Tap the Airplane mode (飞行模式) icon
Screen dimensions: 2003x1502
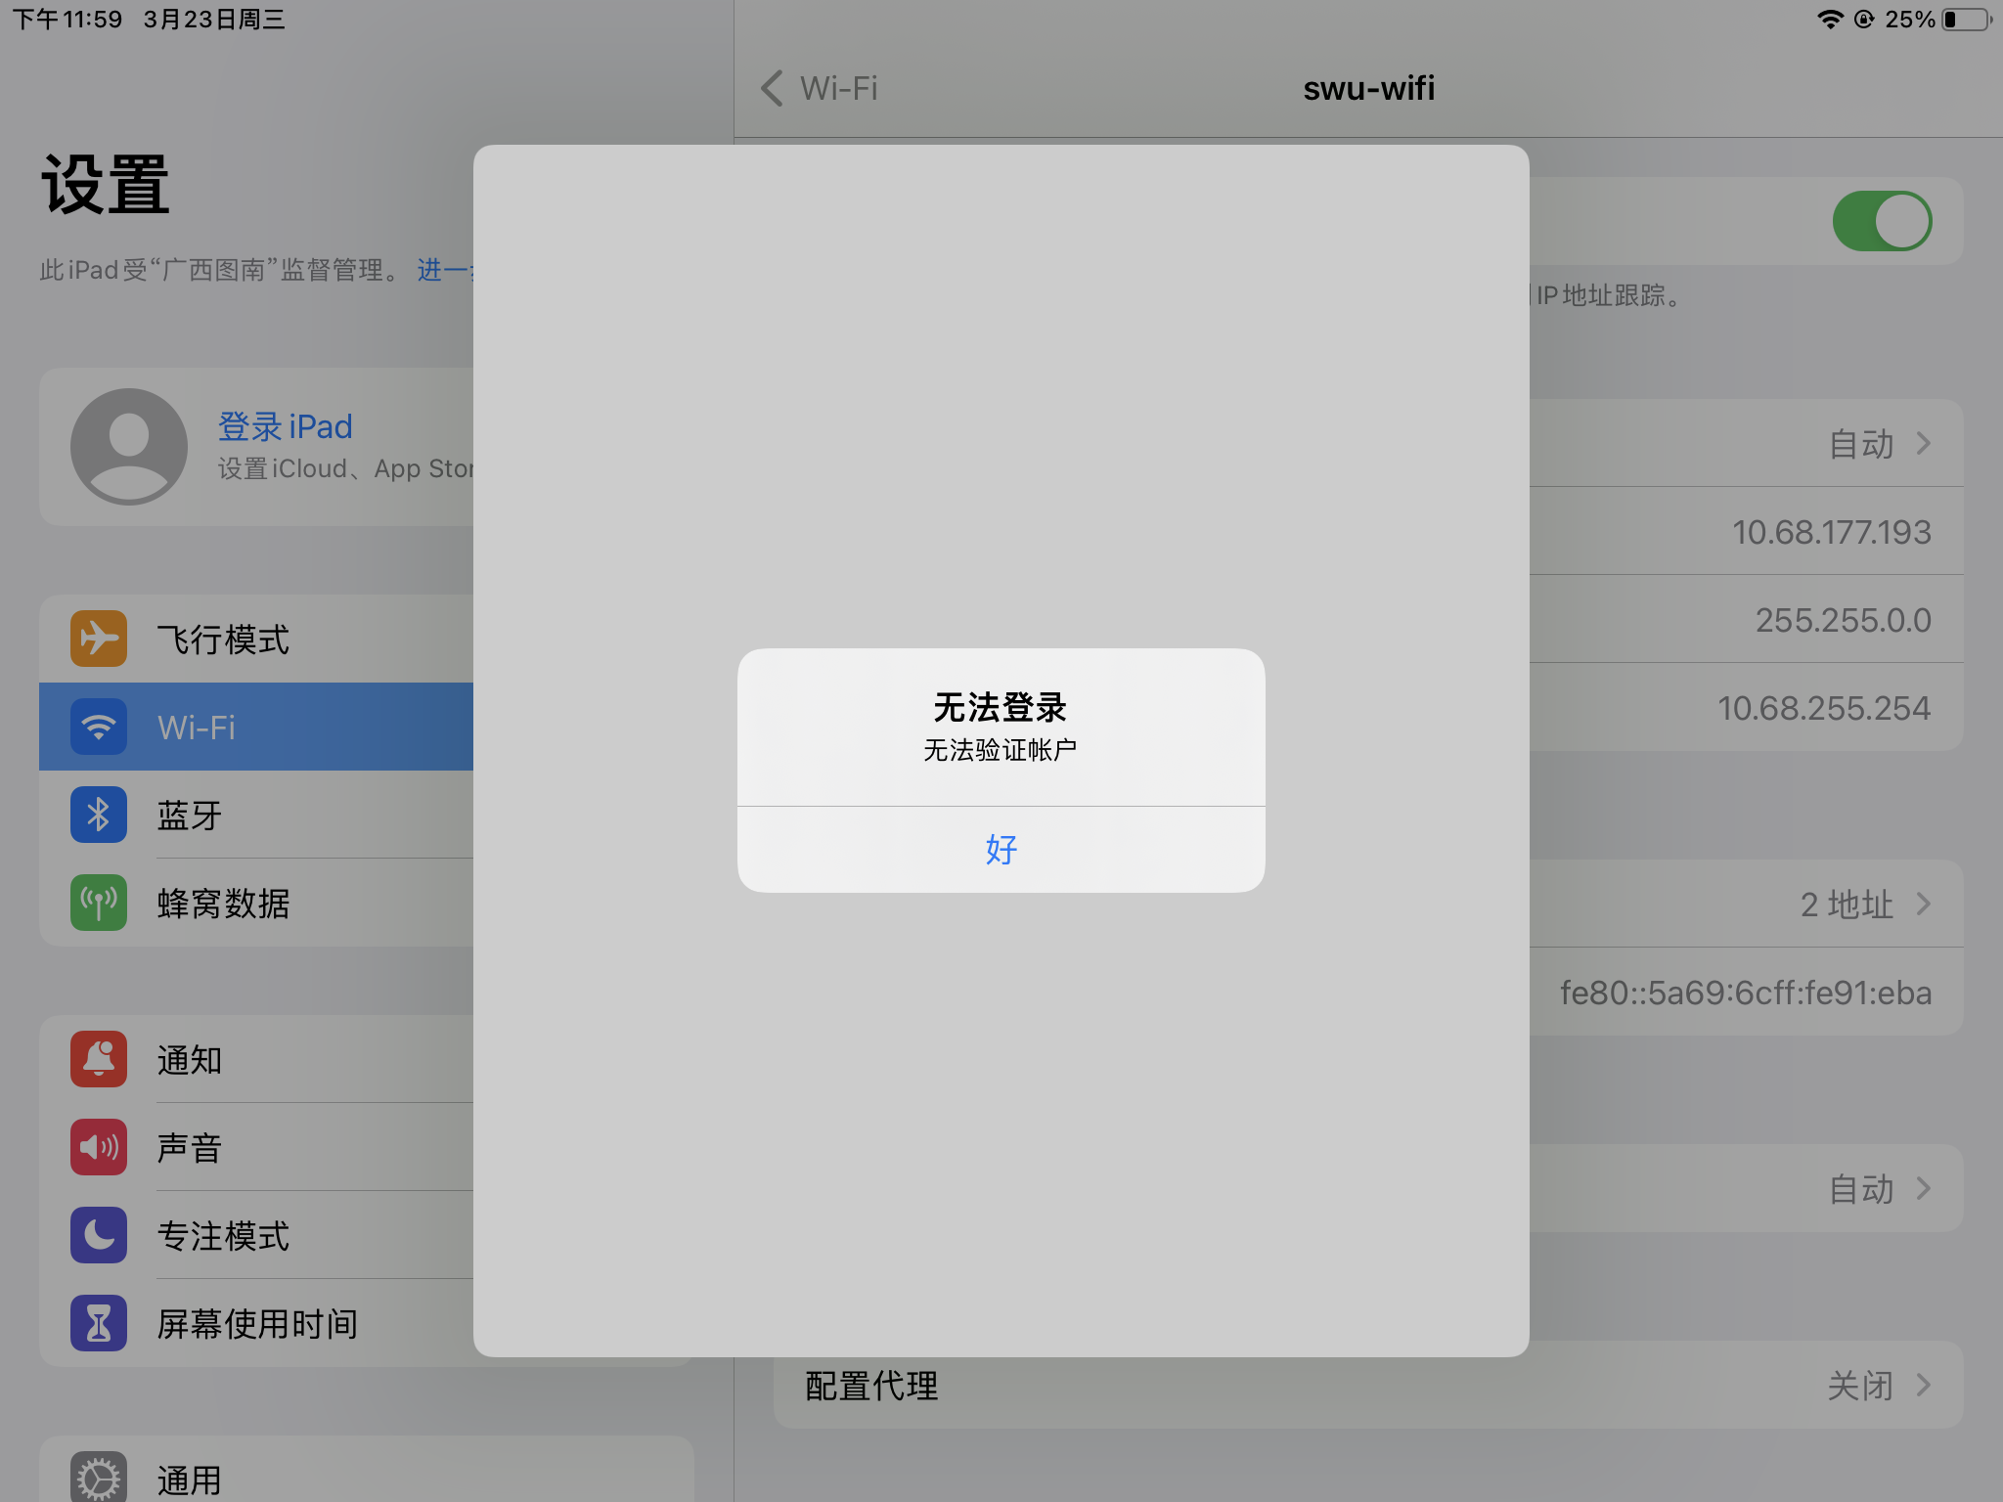(99, 639)
